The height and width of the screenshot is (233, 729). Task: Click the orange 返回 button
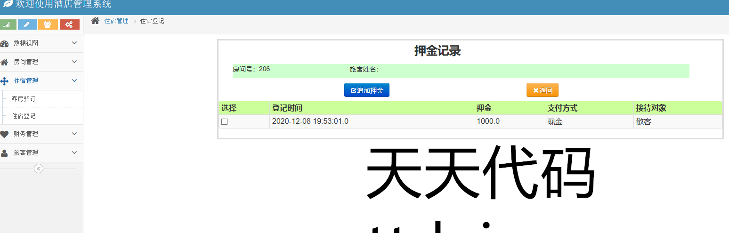[543, 90]
